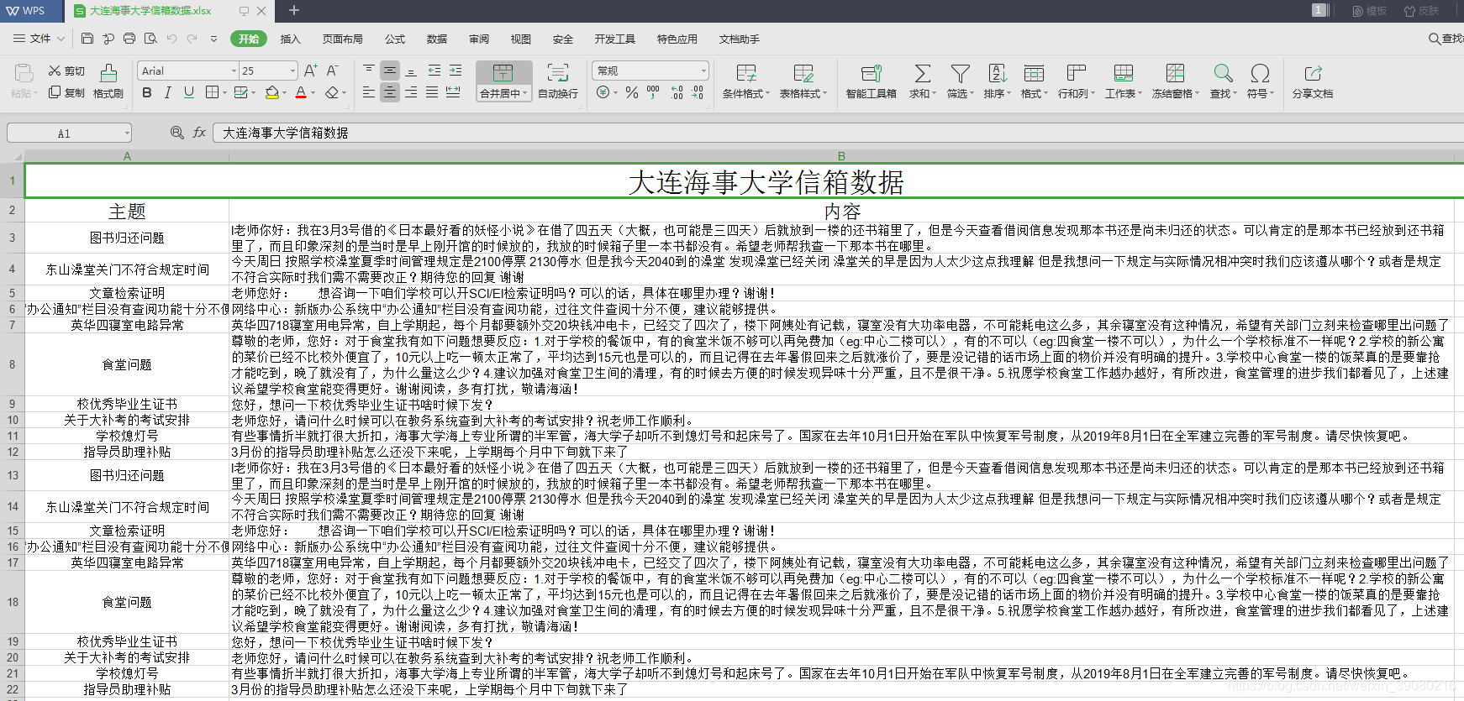Toggle left horizontal alignment
The width and height of the screenshot is (1464, 701).
369,92
